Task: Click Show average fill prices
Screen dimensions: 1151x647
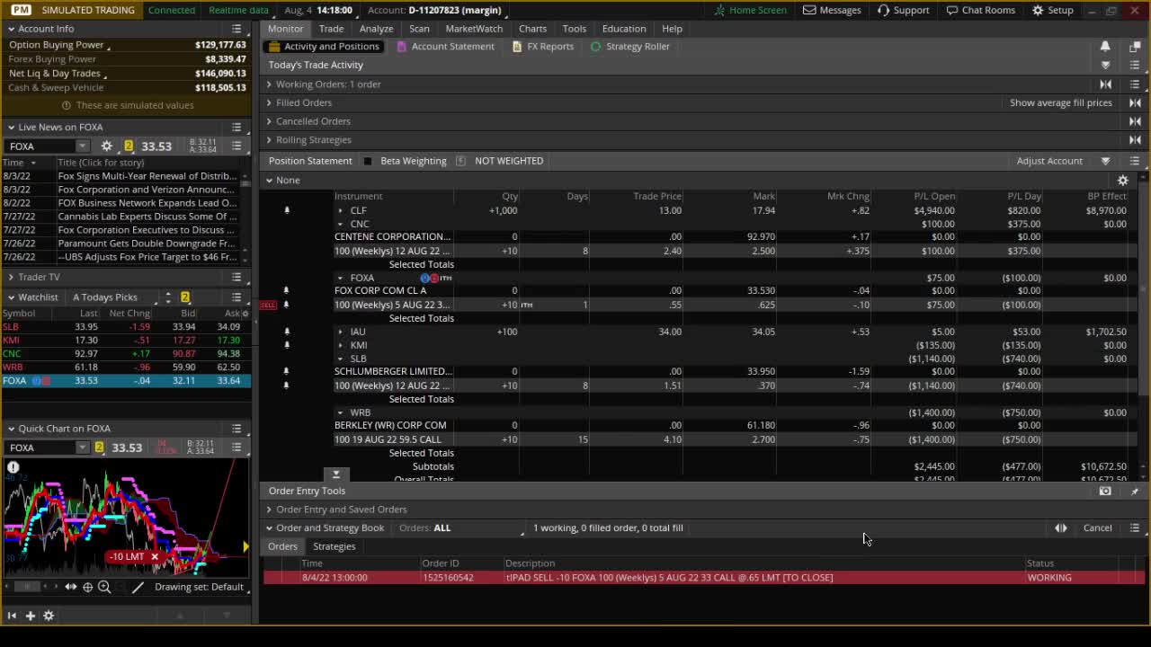Action: 1060,102
